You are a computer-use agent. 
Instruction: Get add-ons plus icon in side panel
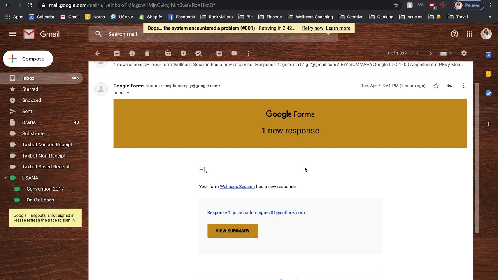pos(489,124)
